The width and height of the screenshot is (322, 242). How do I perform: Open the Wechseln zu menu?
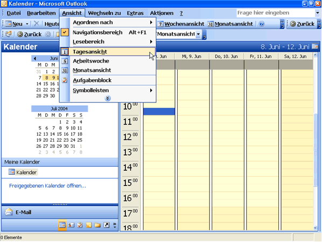coord(104,13)
